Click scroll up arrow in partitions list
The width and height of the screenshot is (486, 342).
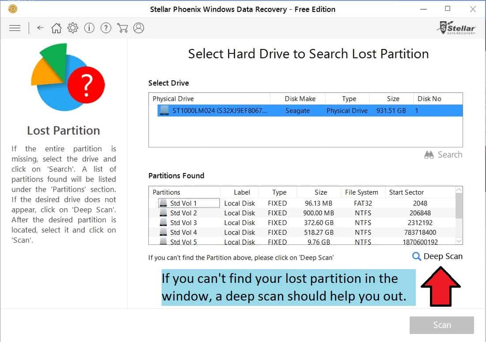[x=459, y=190]
